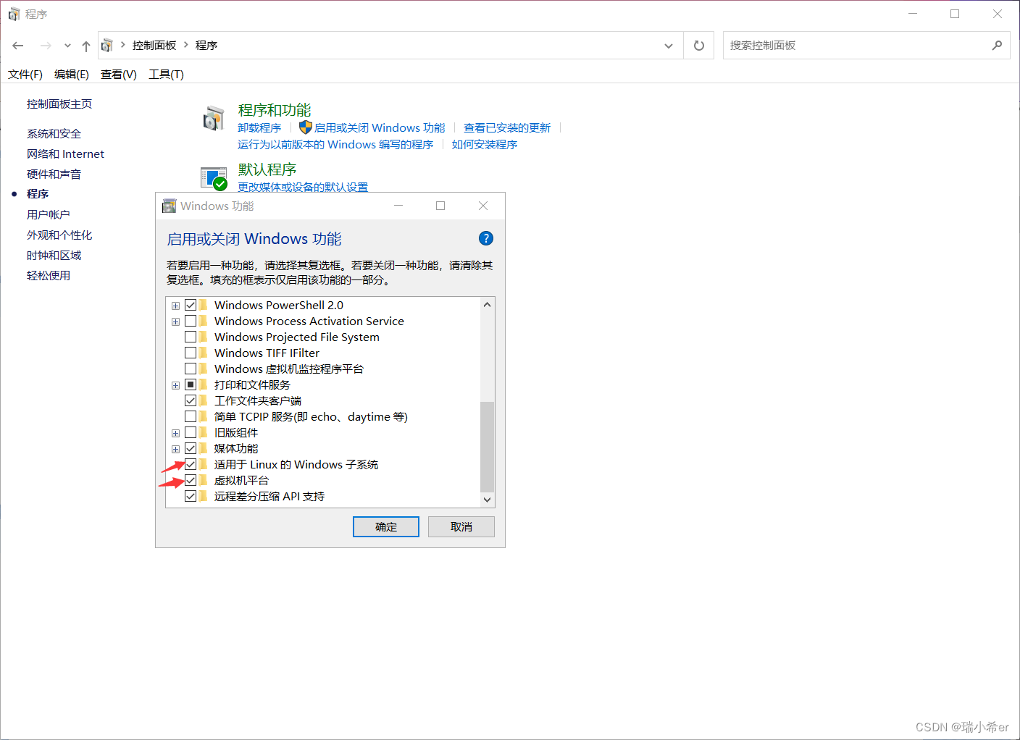The height and width of the screenshot is (740, 1020).
Task: Click 控制面板 breadcrumb in address bar
Action: point(154,45)
